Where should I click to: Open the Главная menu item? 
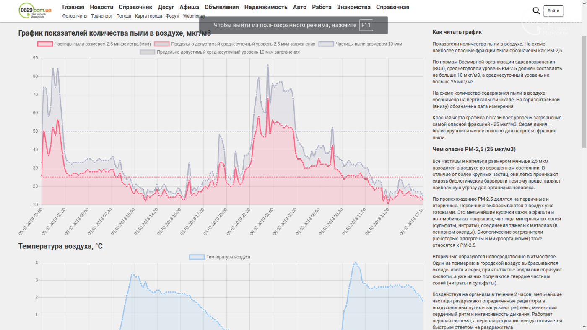pyautogui.click(x=73, y=7)
